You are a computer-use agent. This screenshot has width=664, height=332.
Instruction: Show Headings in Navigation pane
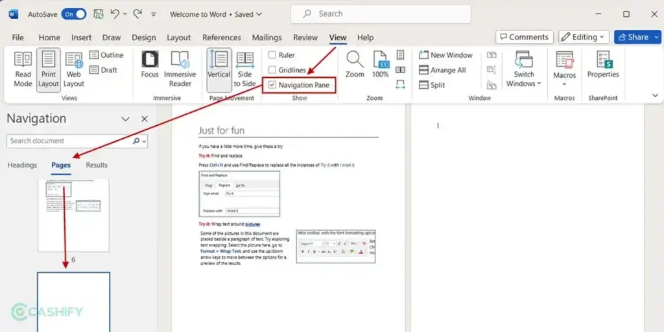point(22,165)
